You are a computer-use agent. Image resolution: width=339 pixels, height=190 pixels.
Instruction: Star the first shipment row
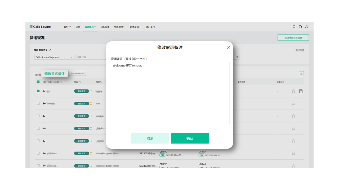[293, 91]
